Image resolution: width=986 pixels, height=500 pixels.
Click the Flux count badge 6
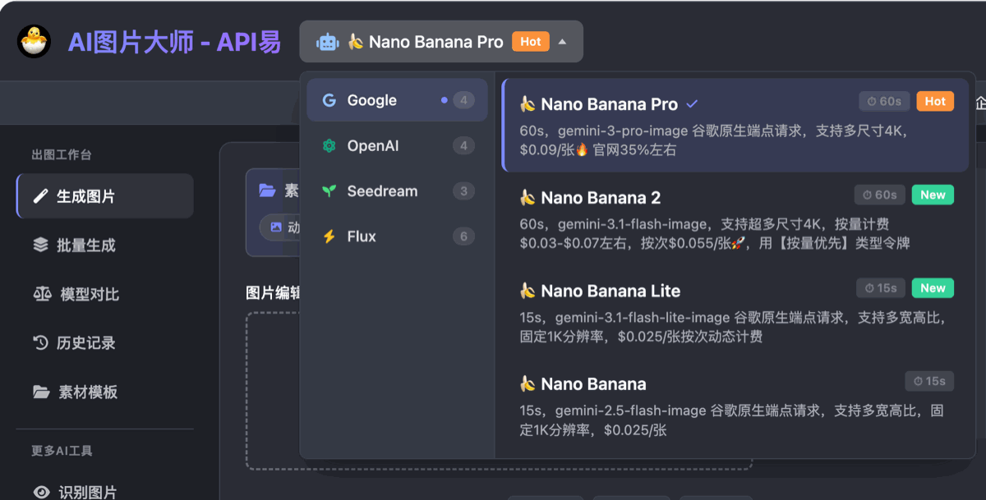[463, 236]
